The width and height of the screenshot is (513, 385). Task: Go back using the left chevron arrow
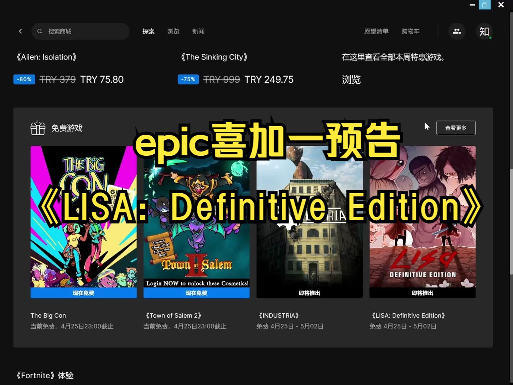[x=20, y=31]
